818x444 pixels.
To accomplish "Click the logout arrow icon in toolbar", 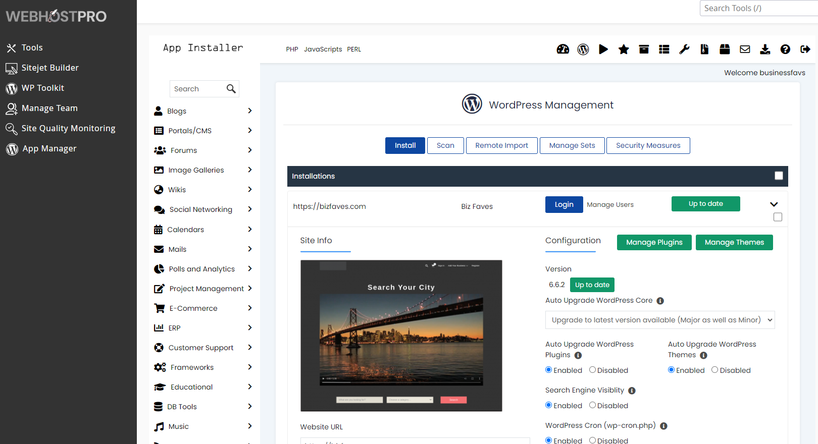I will [x=805, y=49].
